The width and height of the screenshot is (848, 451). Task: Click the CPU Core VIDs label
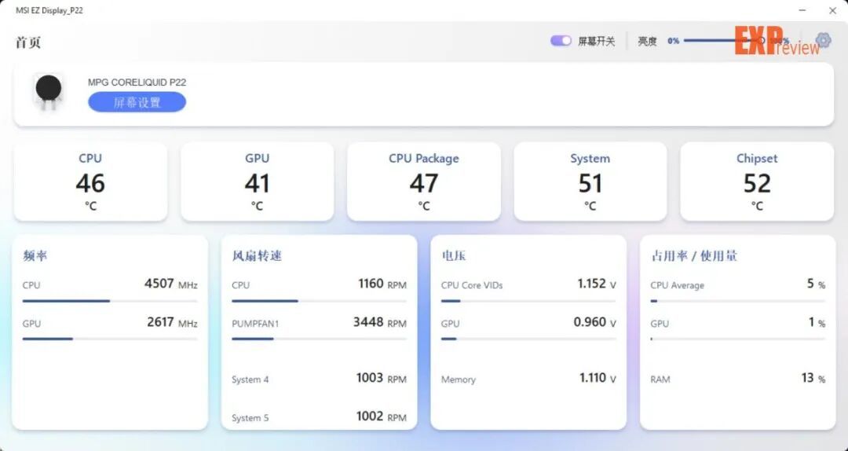click(x=472, y=285)
